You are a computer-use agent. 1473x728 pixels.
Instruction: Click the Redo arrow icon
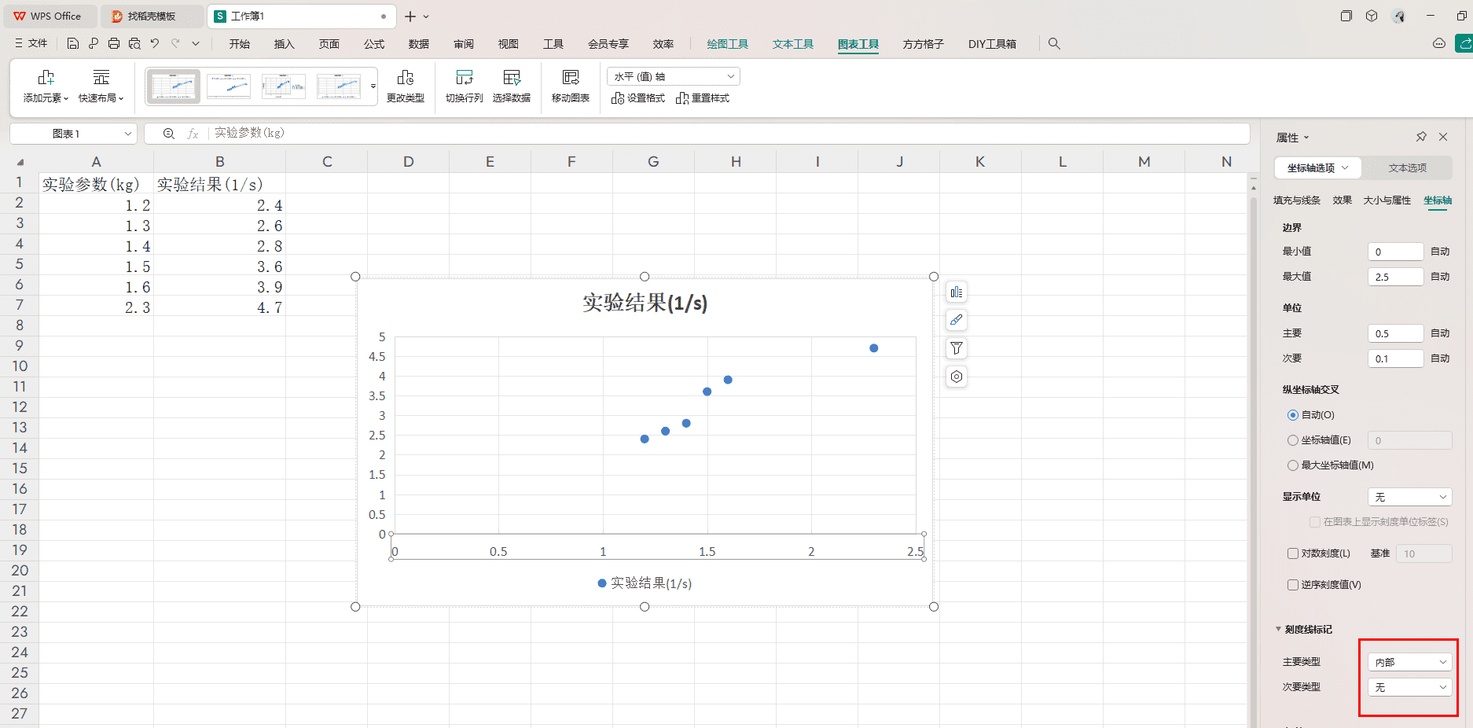[175, 44]
